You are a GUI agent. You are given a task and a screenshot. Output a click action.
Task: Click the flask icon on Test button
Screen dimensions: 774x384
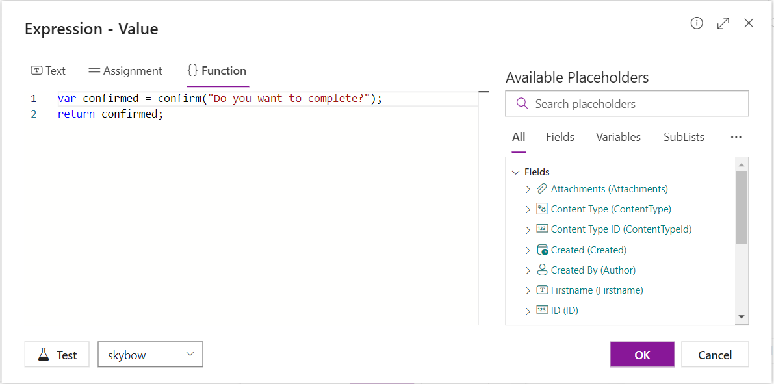[44, 354]
